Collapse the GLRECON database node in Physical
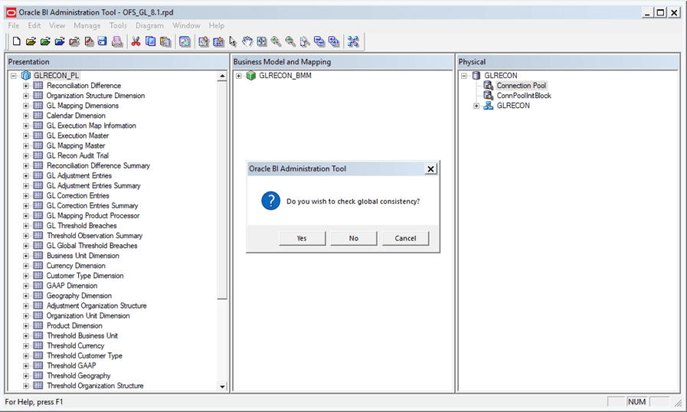 464,76
